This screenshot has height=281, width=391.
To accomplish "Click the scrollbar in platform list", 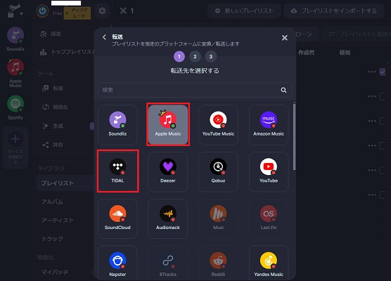I will [x=294, y=137].
